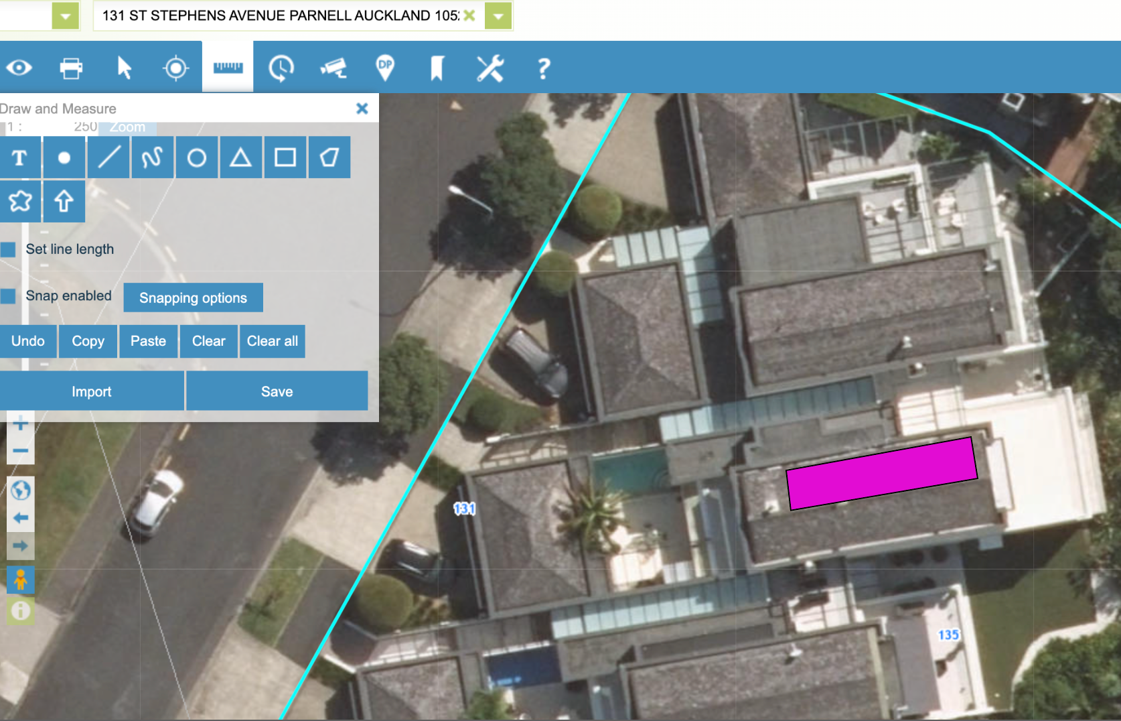Pick the Rectangle drawing tool
Viewport: 1121px width, 721px height.
(285, 157)
